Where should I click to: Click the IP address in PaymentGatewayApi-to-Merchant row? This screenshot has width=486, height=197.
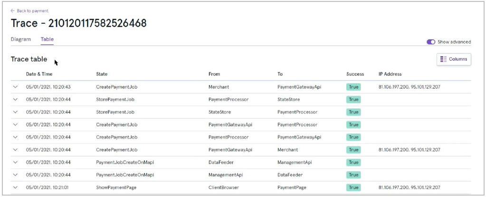tap(409, 150)
